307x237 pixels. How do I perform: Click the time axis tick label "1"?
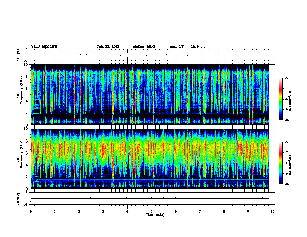55,211
